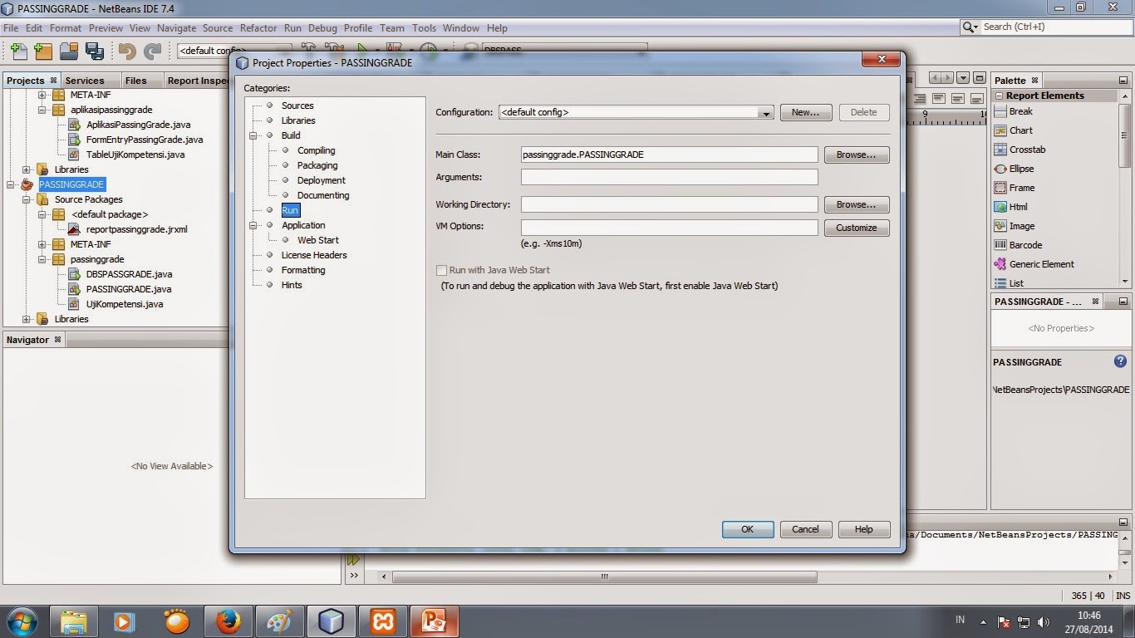Pick the Crosstab element in the Palette
This screenshot has height=638, width=1135.
[x=1027, y=150]
